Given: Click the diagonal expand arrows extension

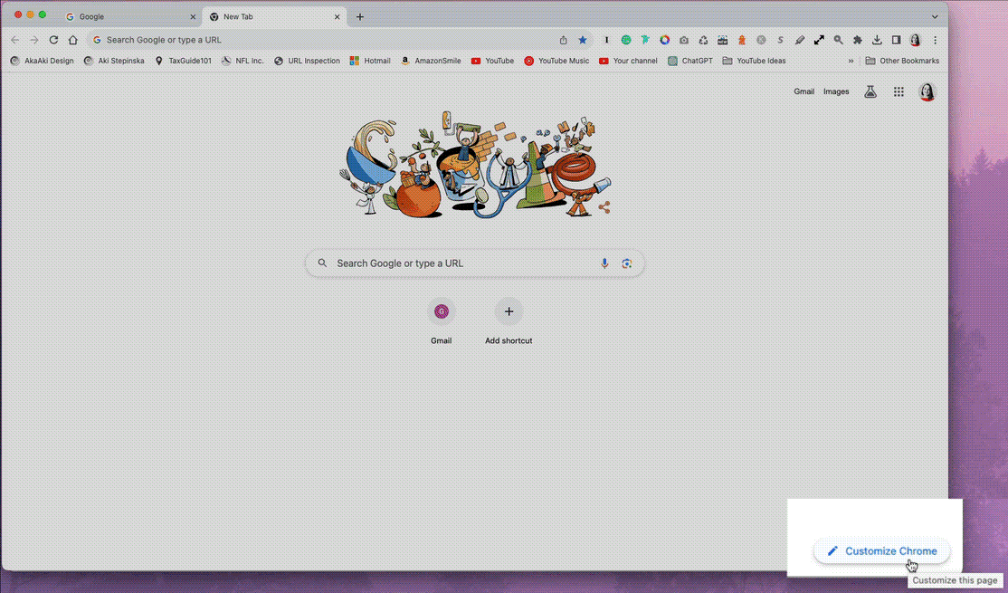Looking at the screenshot, I should [819, 40].
